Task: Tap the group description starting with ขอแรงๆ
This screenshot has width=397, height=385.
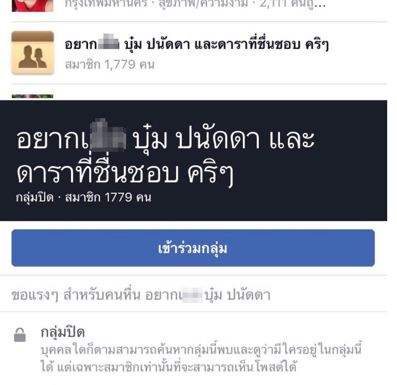Action: pyautogui.click(x=141, y=295)
